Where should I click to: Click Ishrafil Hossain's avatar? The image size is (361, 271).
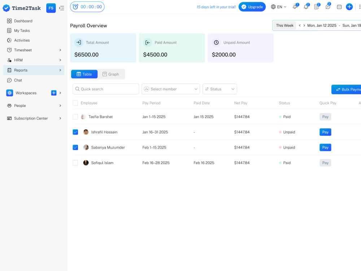86,132
